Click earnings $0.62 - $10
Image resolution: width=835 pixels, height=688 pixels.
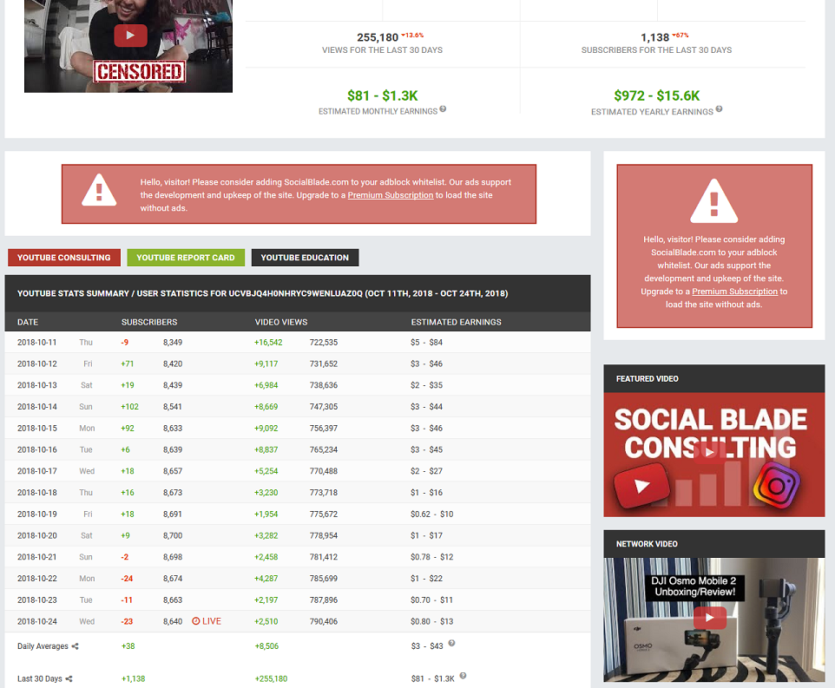[x=432, y=514]
